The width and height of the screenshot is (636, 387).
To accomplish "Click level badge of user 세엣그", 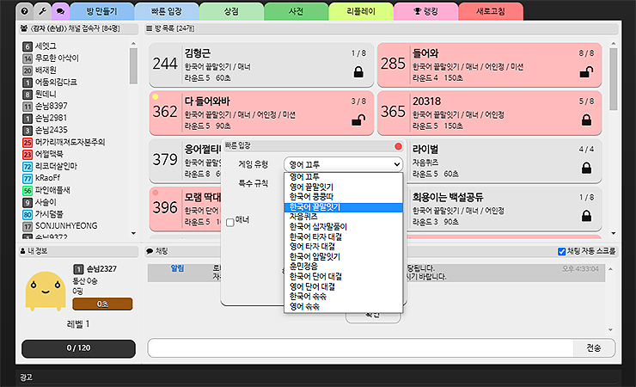I will [28, 46].
